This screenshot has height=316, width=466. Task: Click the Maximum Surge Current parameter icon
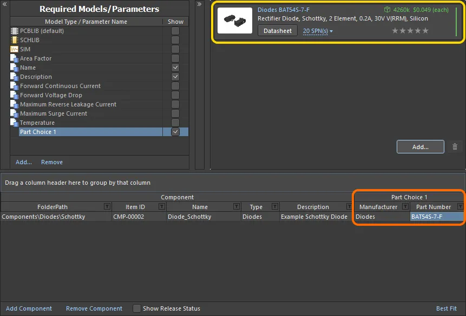[x=14, y=113]
